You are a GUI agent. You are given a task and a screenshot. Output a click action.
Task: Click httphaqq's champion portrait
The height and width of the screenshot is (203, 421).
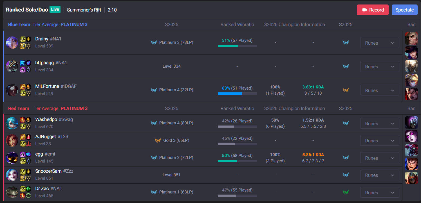pyautogui.click(x=12, y=66)
